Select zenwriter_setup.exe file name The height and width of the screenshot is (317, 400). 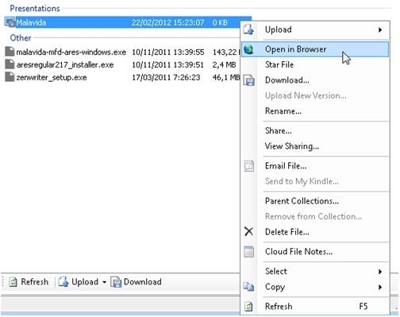[52, 77]
